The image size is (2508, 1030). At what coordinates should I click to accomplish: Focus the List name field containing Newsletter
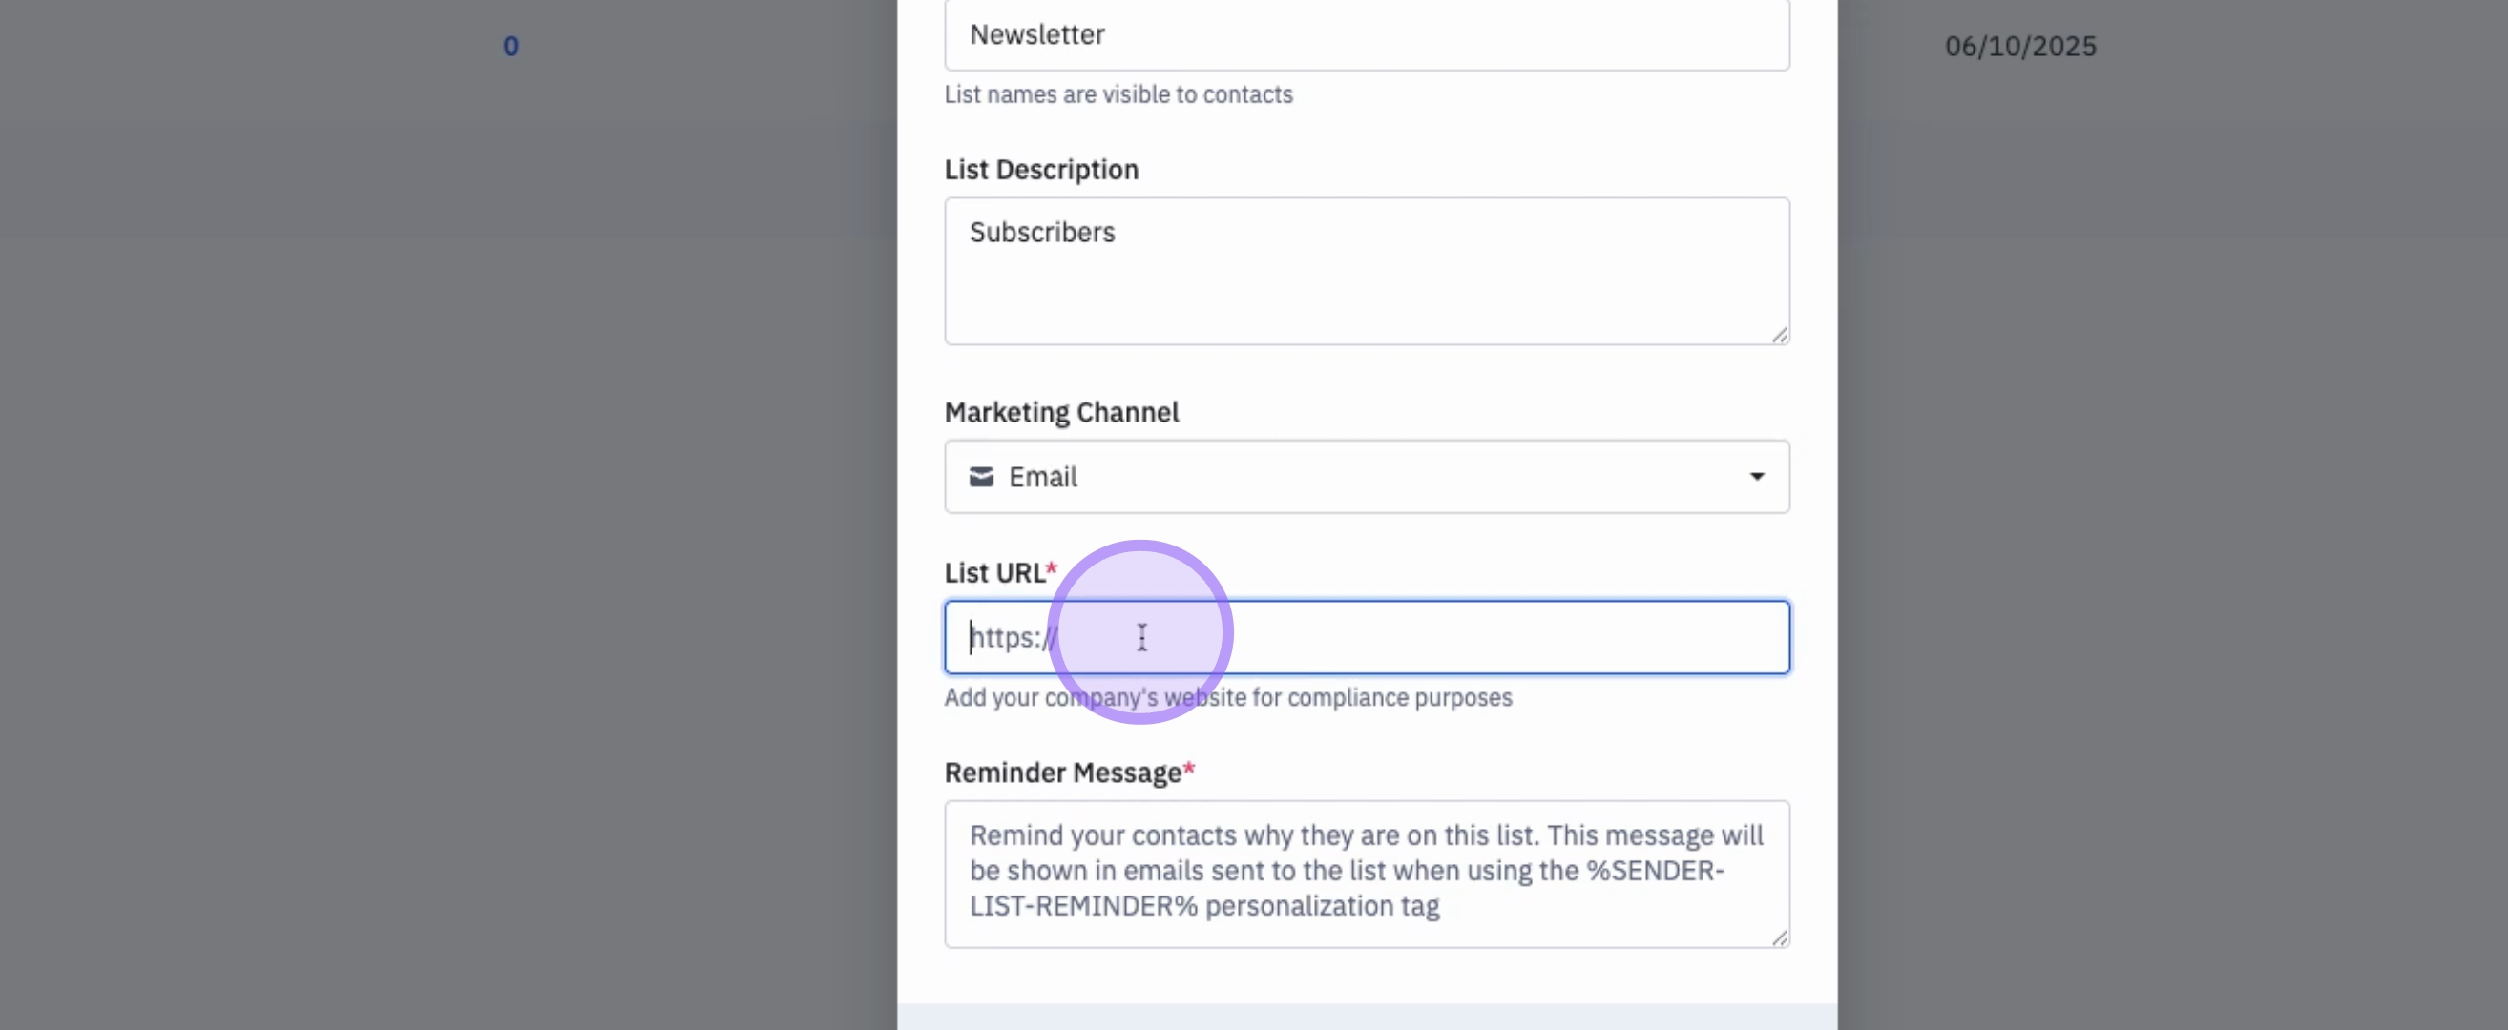(1366, 35)
